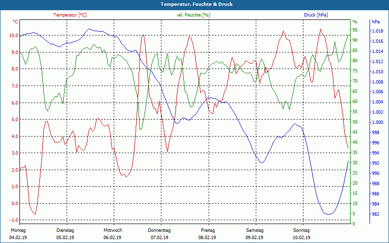
Task: Click the 10 tick on green humidity axis
Action: pos(355,204)
